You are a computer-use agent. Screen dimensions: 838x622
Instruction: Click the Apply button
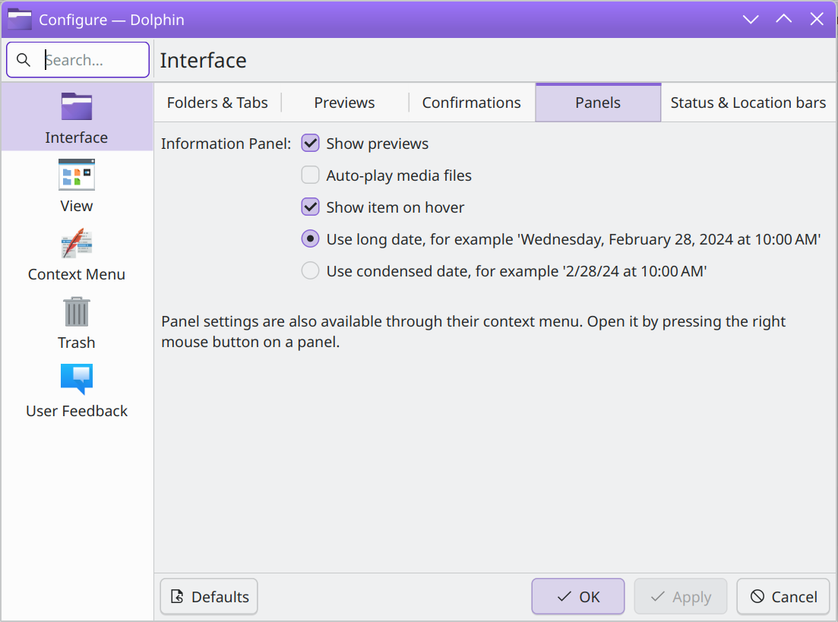(680, 596)
